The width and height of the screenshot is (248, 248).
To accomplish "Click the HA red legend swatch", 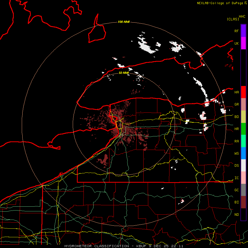I will 243,92.
